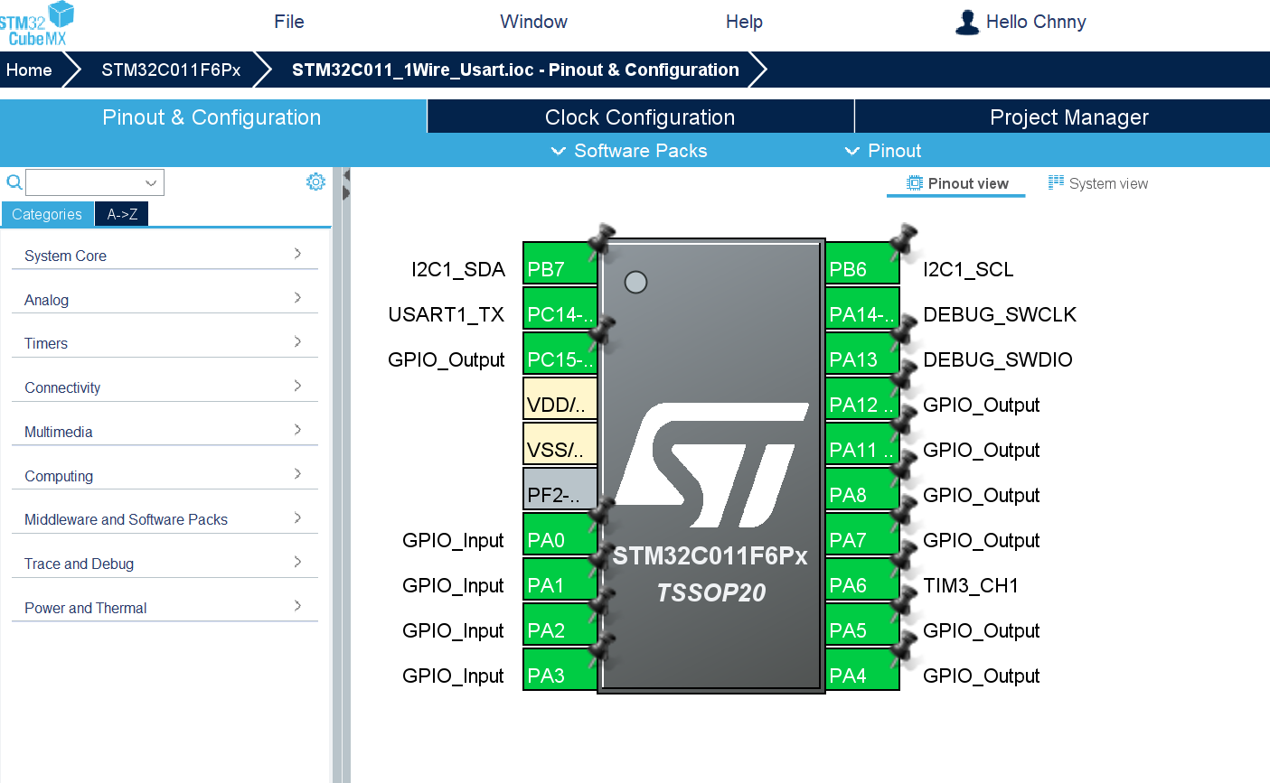Select pin PB7 on the chip
Screen dimensions: 1270x783
pyautogui.click(x=560, y=264)
